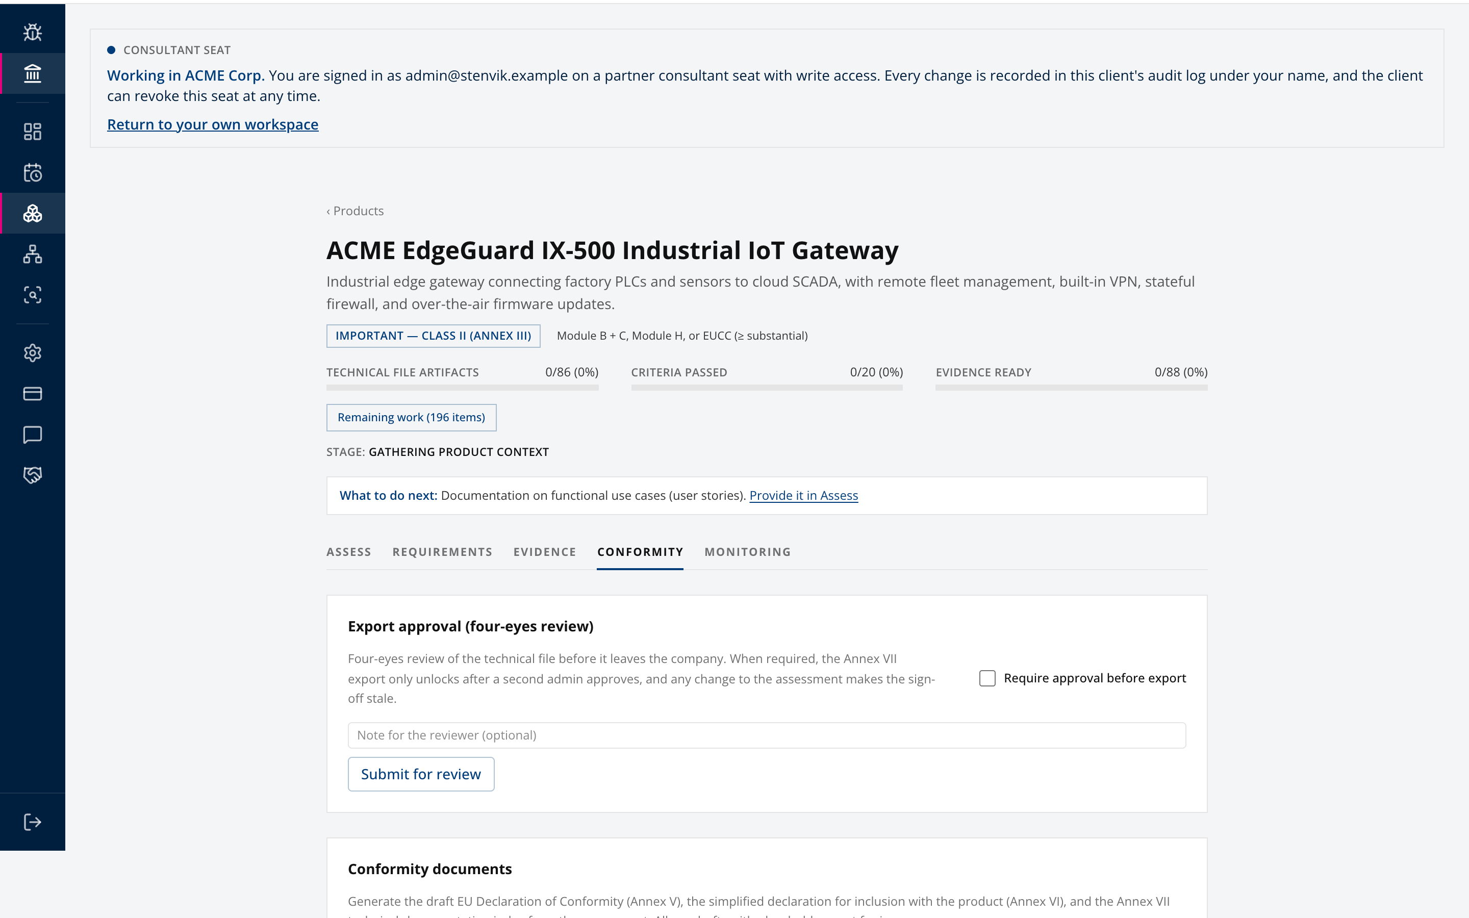Screen dimensions: 1469x918
Task: Focus the Note for the reviewer field
Action: pos(767,735)
